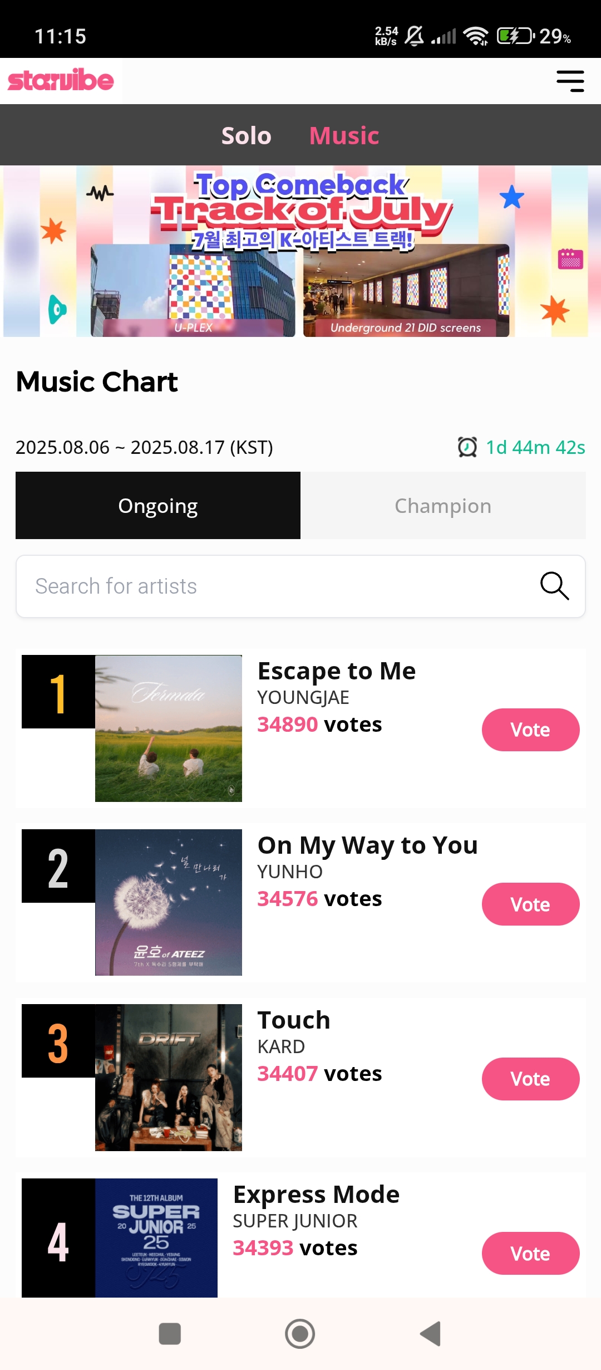Viewport: 601px width, 1370px height.
Task: Switch to the Solo tab
Action: [247, 135]
